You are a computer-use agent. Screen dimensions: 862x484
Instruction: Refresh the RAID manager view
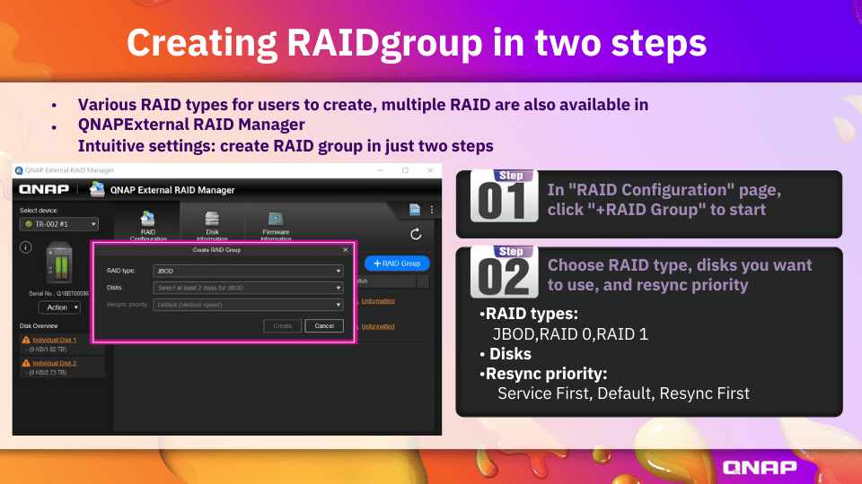click(x=416, y=234)
